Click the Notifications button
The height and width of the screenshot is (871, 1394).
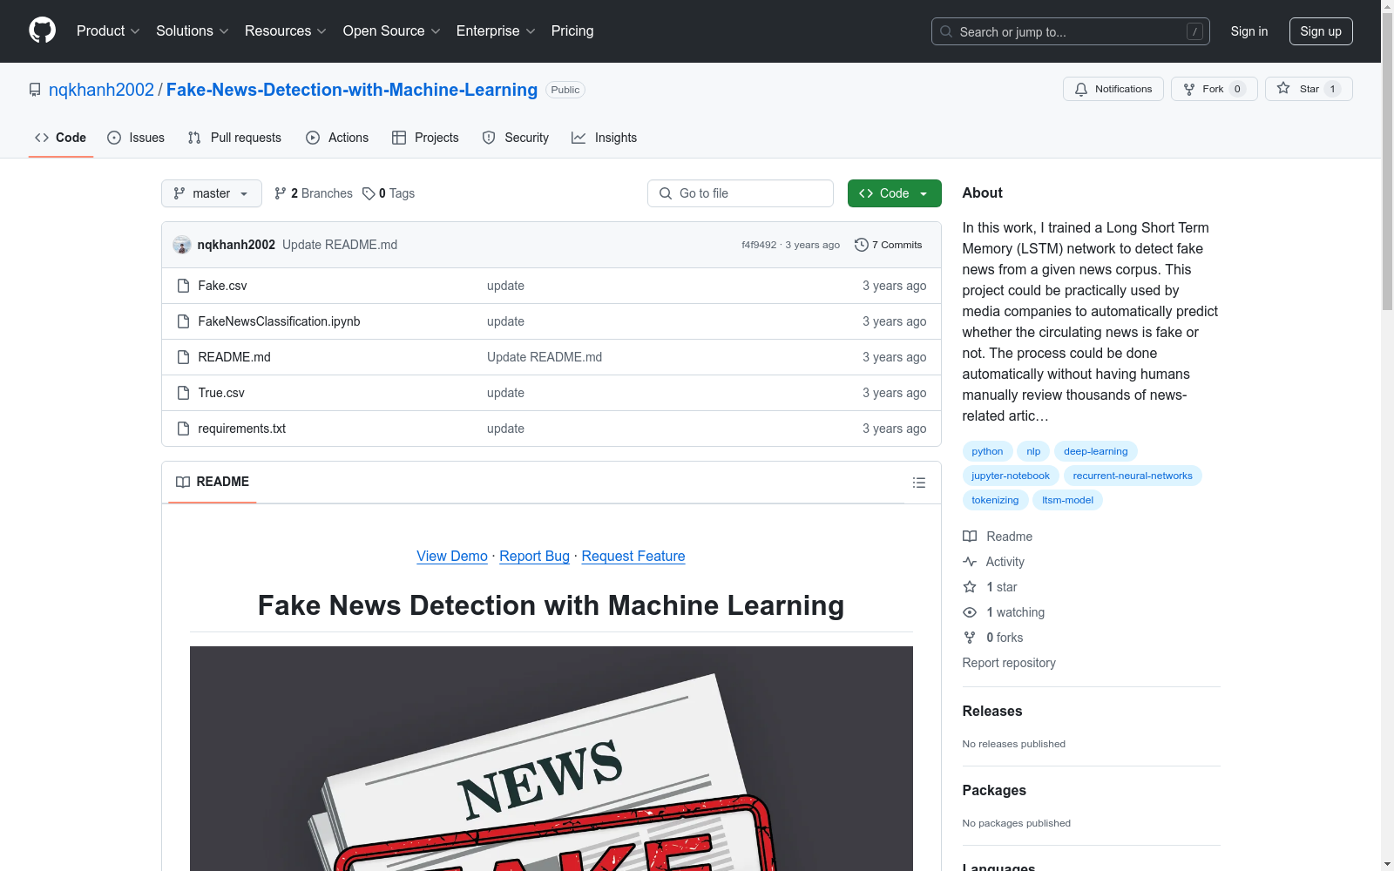[1113, 89]
